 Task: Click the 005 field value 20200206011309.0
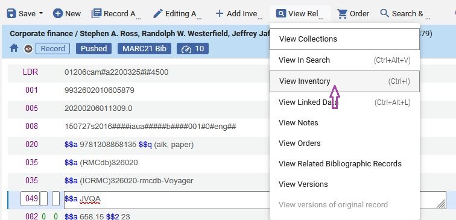click(98, 108)
